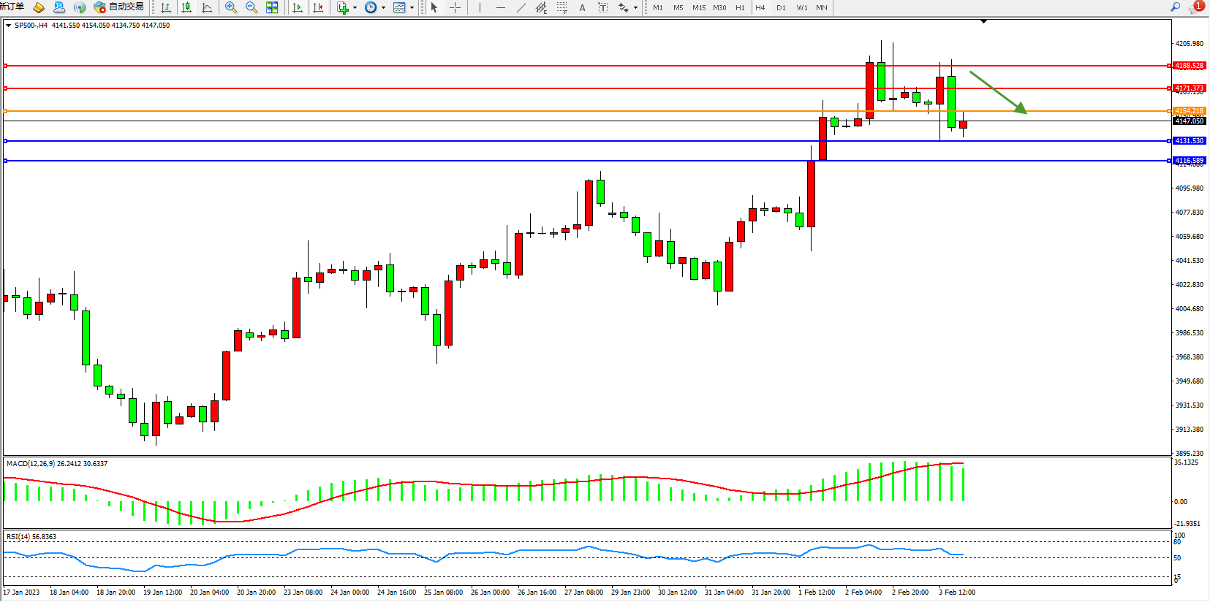This screenshot has height=602, width=1210.
Task: Click the New Order button
Action: 12,7
